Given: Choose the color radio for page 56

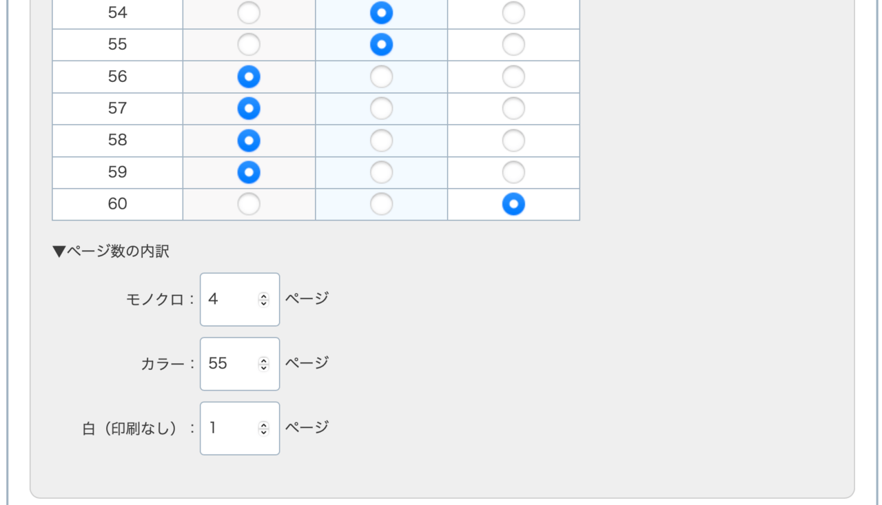Looking at the screenshot, I should coord(381,76).
